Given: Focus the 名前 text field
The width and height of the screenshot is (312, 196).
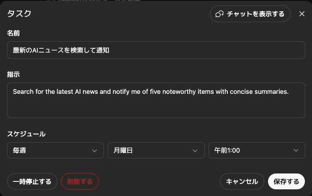Looking at the screenshot, I should tap(156, 50).
